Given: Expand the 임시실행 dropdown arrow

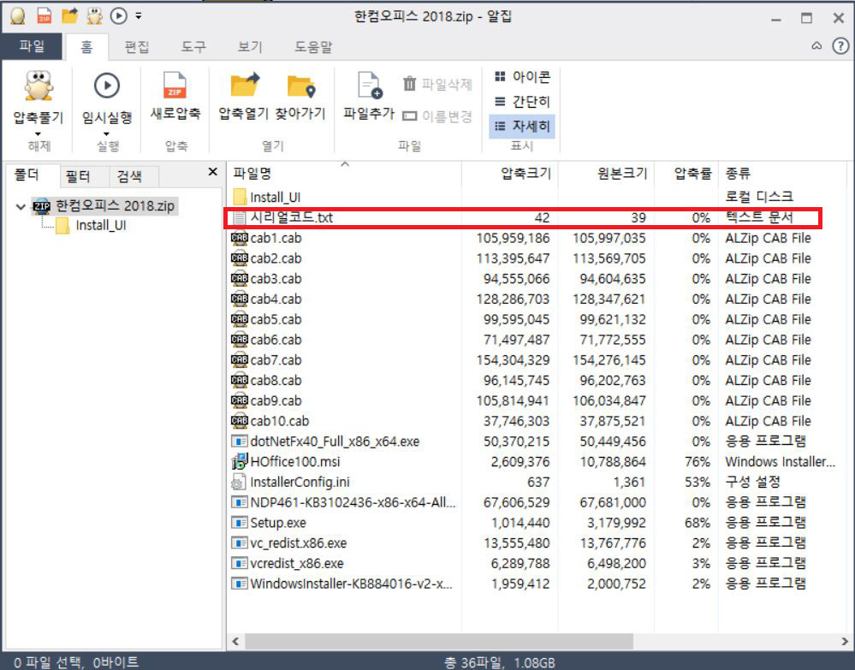Looking at the screenshot, I should (x=107, y=134).
